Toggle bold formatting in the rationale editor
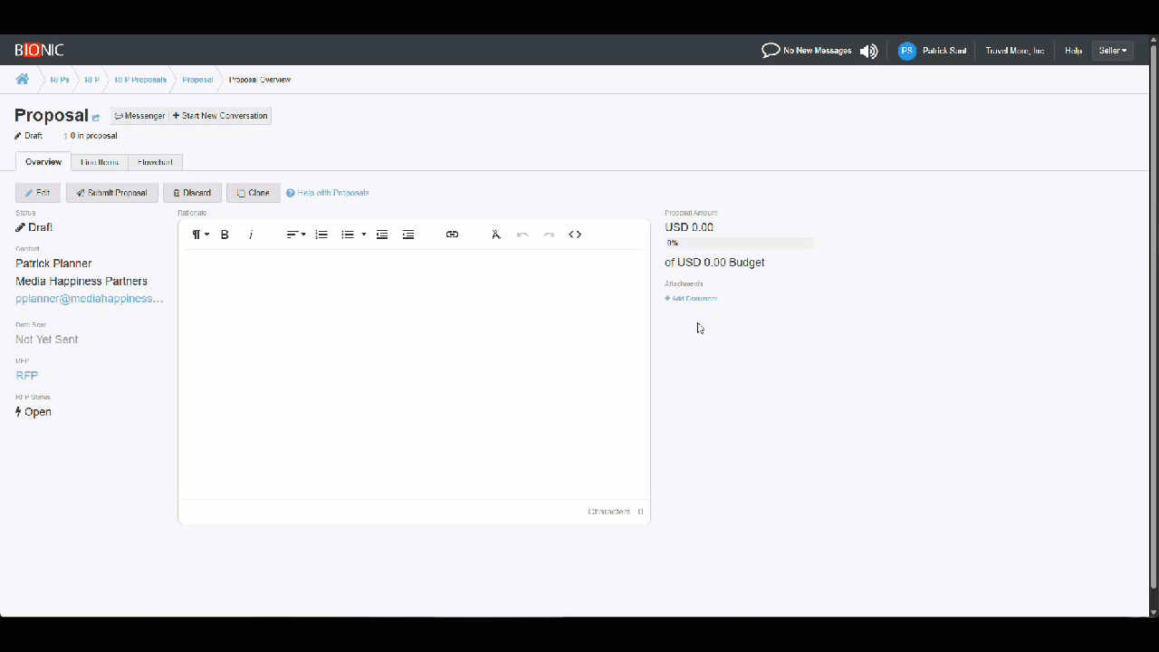The width and height of the screenshot is (1159, 652). point(225,235)
